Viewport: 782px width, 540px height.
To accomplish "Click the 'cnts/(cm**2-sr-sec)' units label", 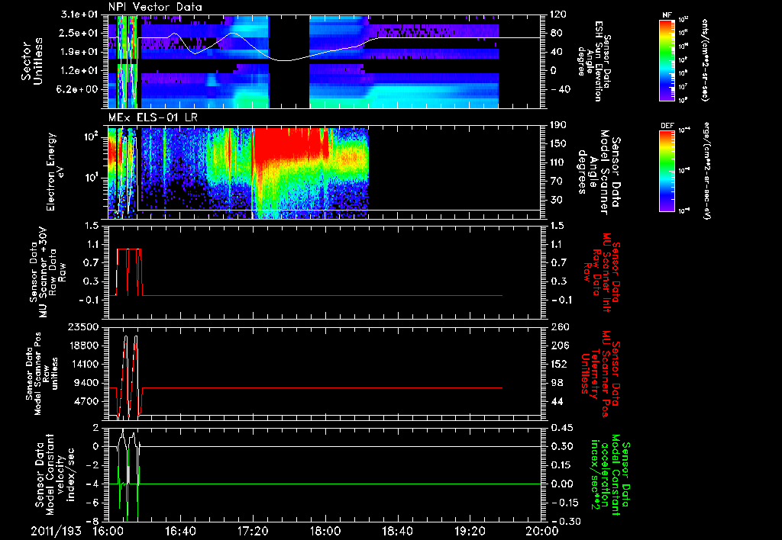I will coord(705,60).
